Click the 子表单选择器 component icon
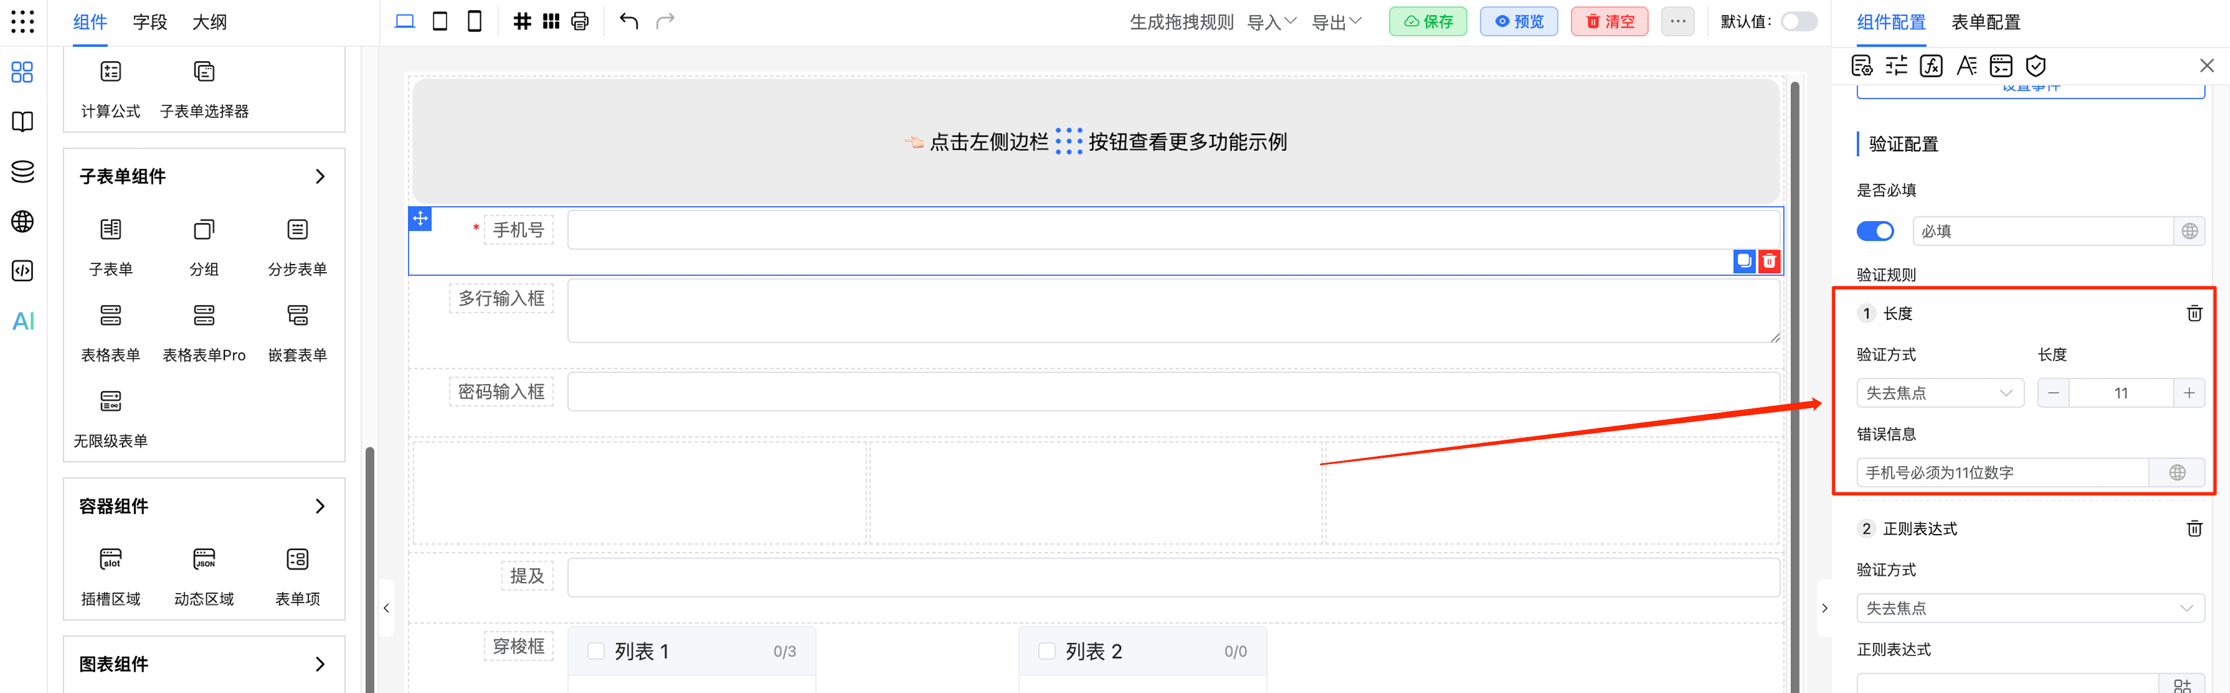This screenshot has height=693, width=2230. click(x=204, y=72)
